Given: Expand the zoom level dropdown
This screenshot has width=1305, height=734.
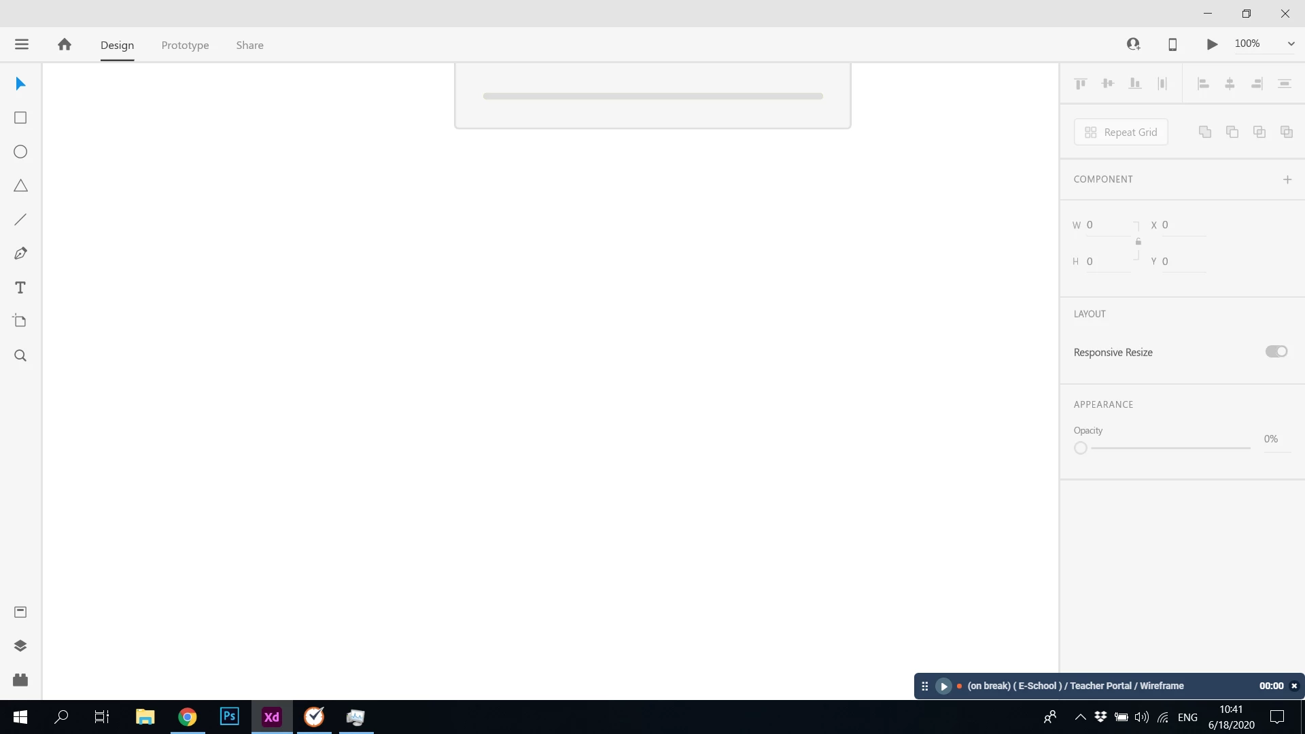Looking at the screenshot, I should coord(1291,44).
